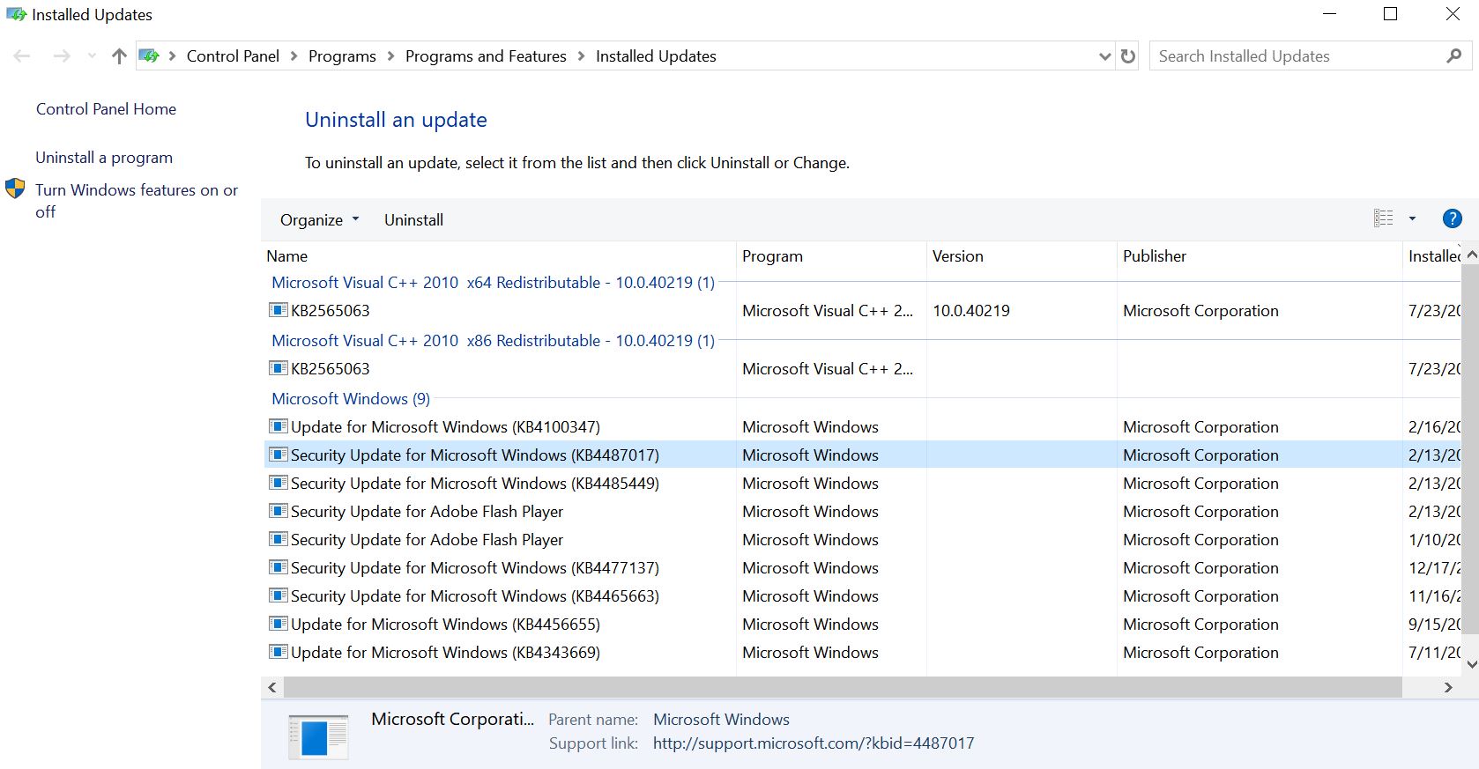Click the shield icon beside Windows features
This screenshot has width=1479, height=769.
click(x=15, y=188)
